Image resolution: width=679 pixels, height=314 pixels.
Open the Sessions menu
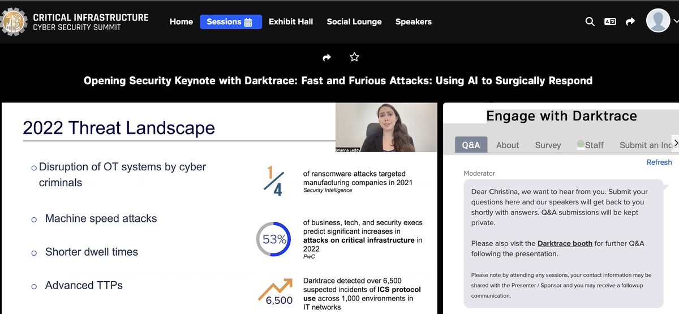231,21
